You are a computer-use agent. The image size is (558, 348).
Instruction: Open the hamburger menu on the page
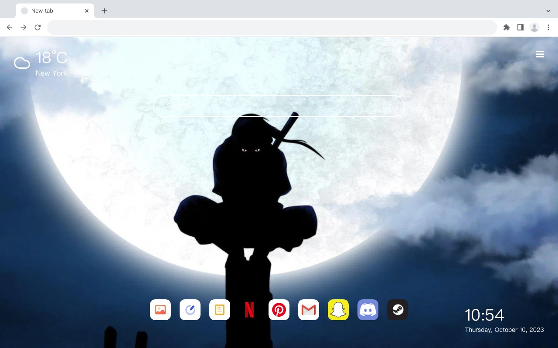540,54
